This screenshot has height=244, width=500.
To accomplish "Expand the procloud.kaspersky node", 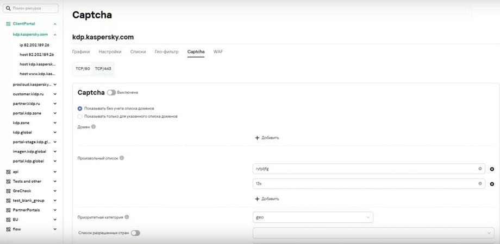I will pyautogui.click(x=55, y=85).
